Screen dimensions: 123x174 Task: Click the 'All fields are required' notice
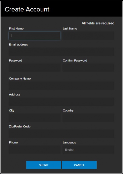click(x=98, y=23)
